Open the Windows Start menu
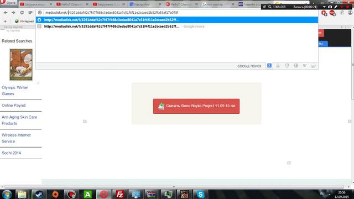Viewport: 354px width, 199px height. [x=7, y=194]
